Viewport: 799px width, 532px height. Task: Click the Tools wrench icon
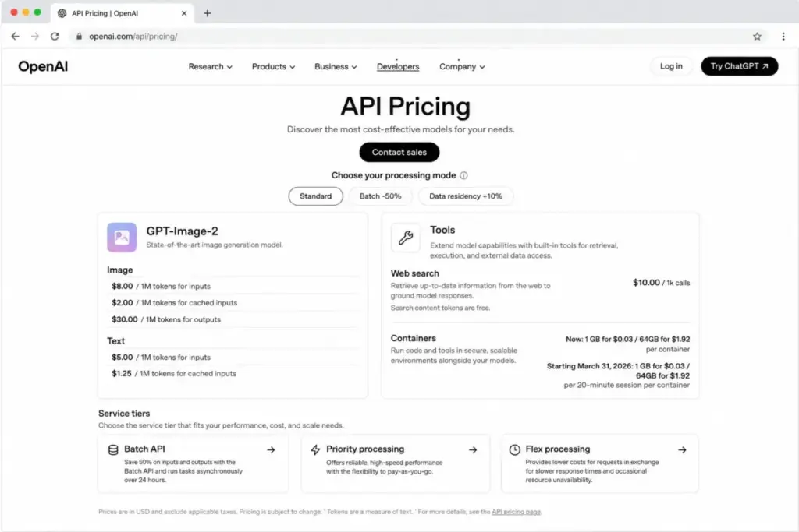406,238
